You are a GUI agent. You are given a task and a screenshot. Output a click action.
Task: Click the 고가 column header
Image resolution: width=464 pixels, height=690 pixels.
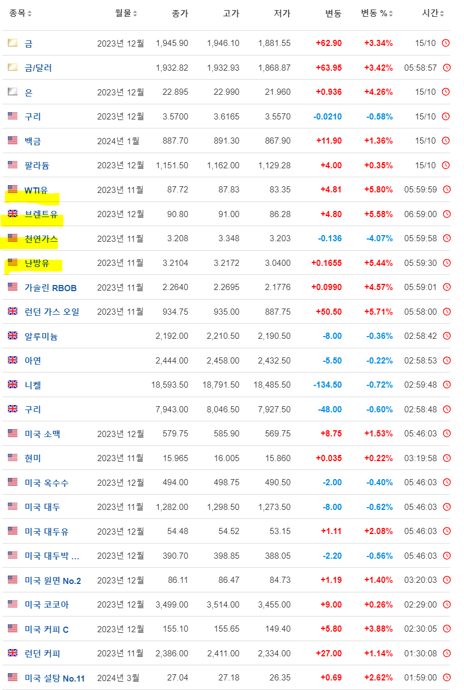[x=231, y=13]
